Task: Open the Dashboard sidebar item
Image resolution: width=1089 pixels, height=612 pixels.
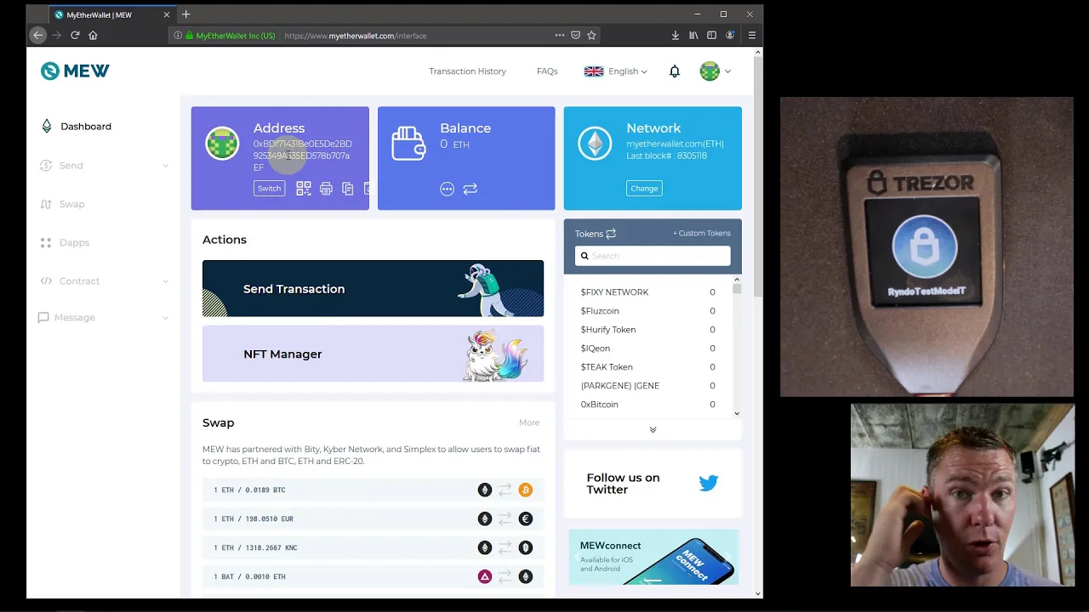Action: tap(76, 126)
